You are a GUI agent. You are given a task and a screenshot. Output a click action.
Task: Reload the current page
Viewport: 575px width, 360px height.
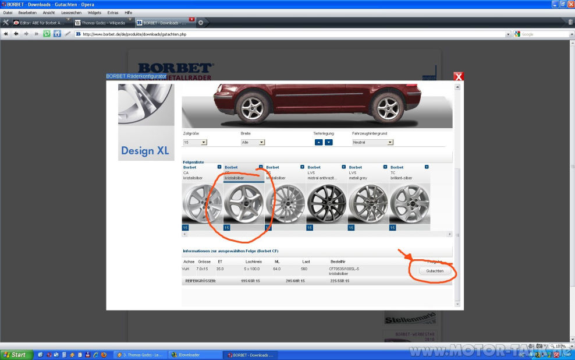47,34
